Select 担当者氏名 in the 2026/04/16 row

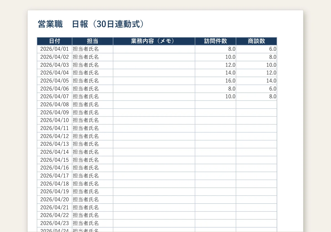pos(93,168)
